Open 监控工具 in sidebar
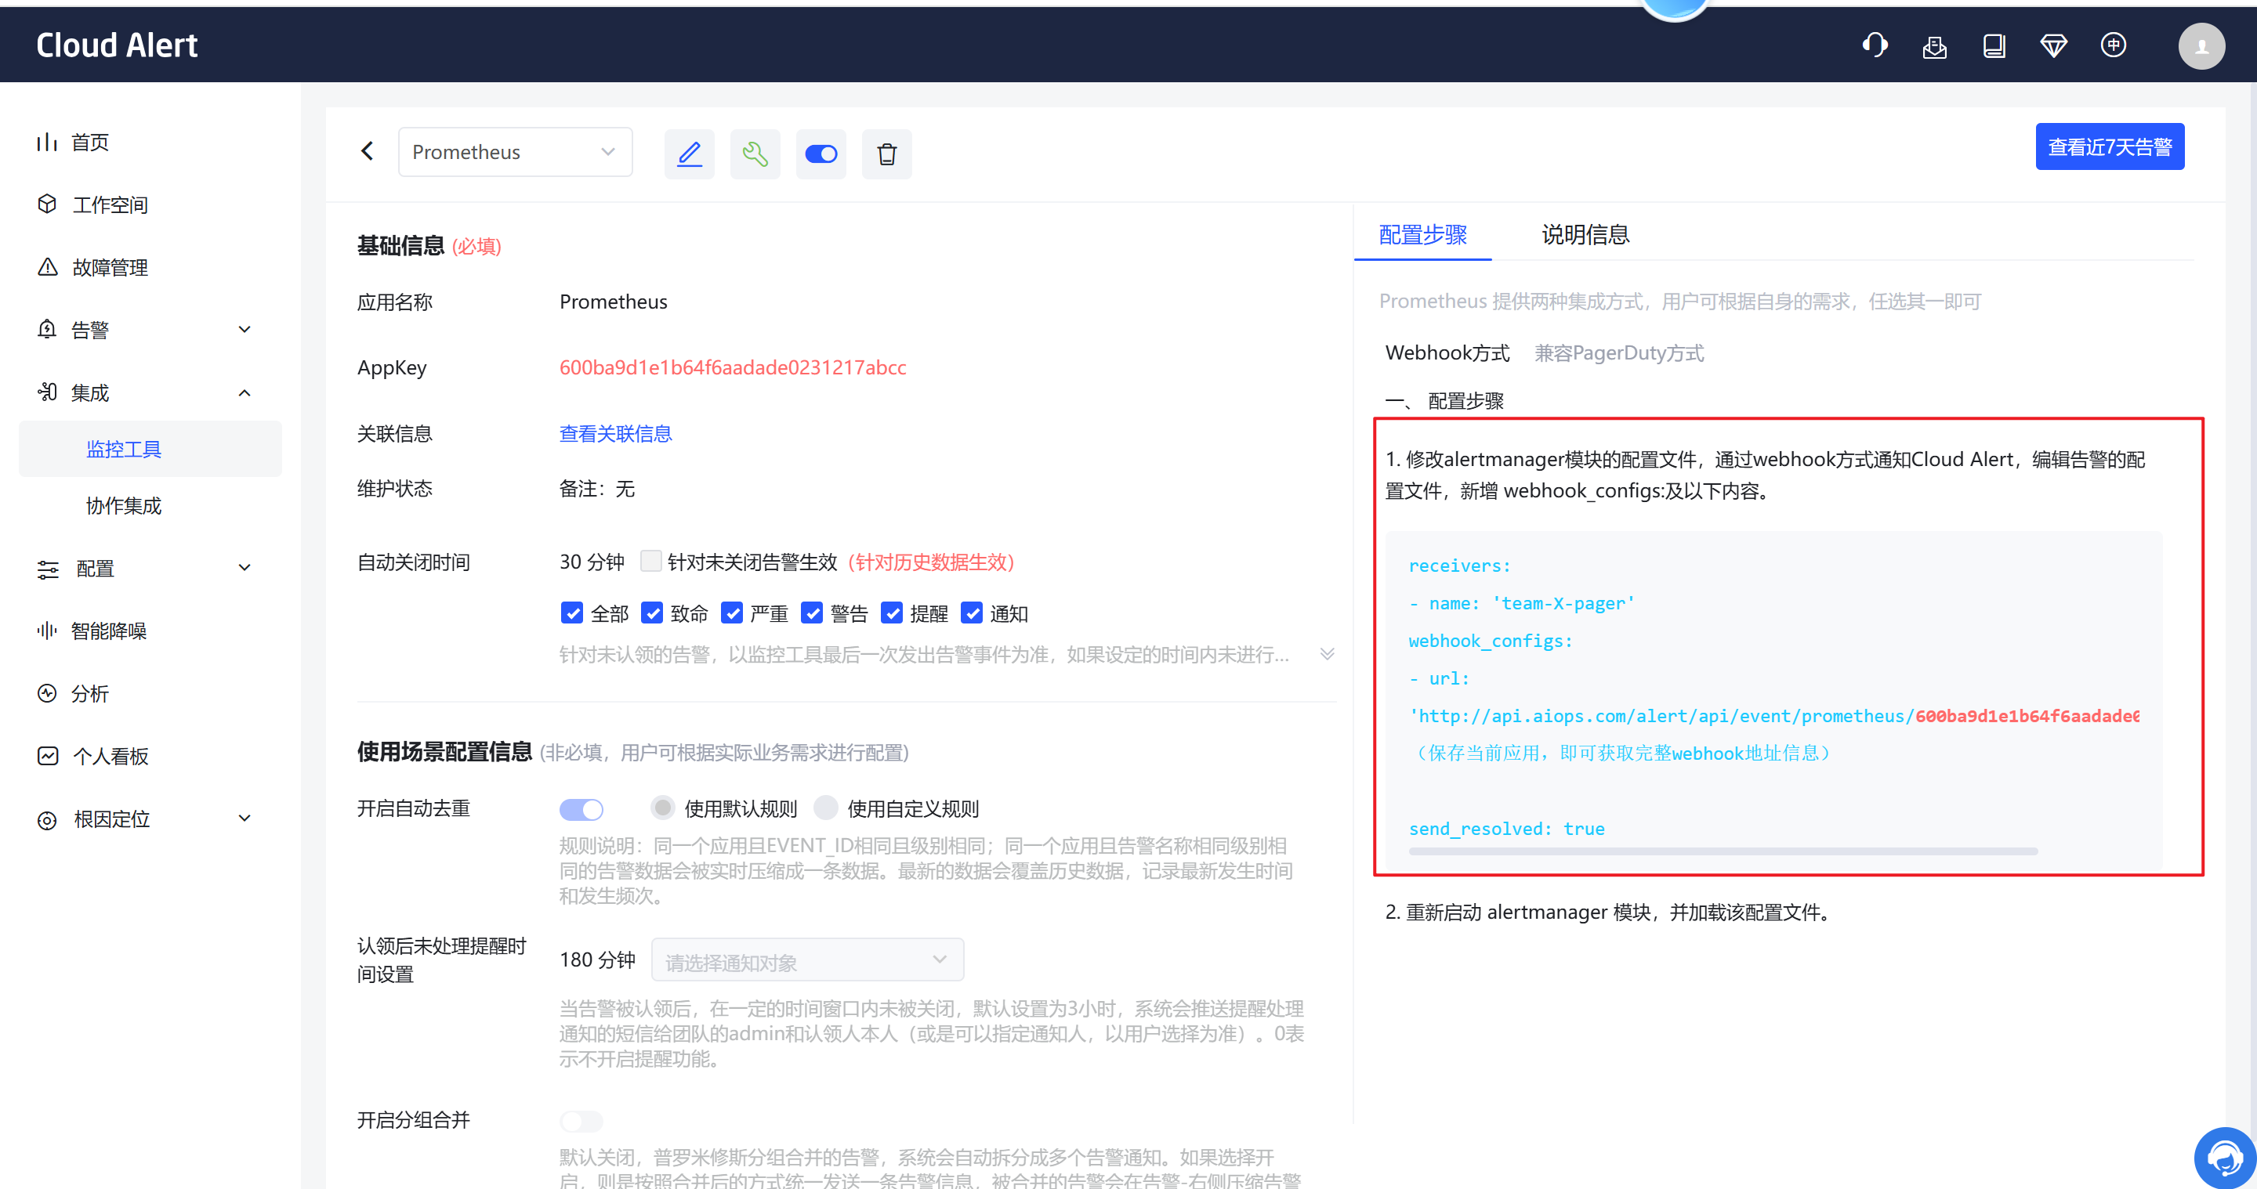Viewport: 2257px width, 1189px height. pyautogui.click(x=150, y=449)
